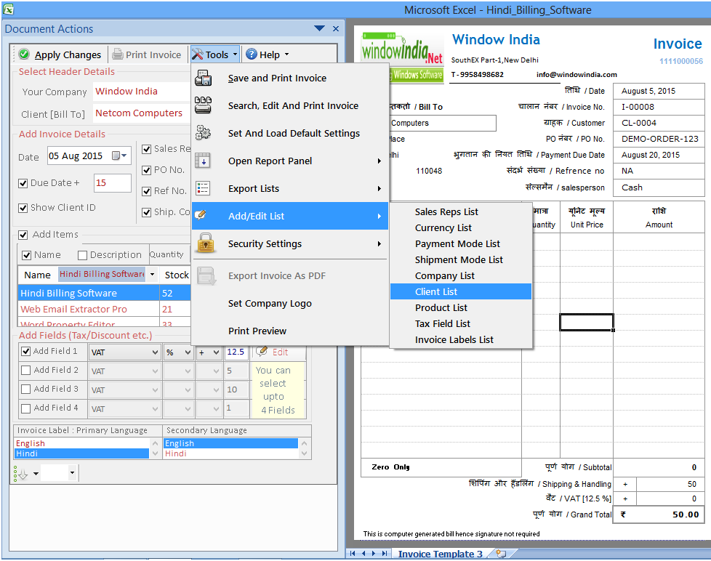Click the toolbar options arrow icon at panel bottom

(23, 475)
